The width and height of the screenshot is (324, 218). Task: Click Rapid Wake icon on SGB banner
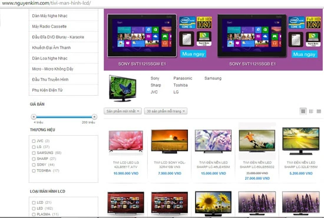pyautogui.click(x=313, y=39)
